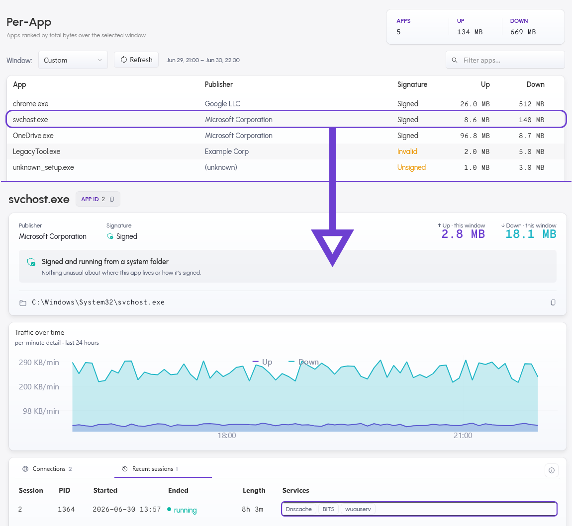Click the BITS service chip
Viewport: 572px width, 526px height.
[x=328, y=509]
